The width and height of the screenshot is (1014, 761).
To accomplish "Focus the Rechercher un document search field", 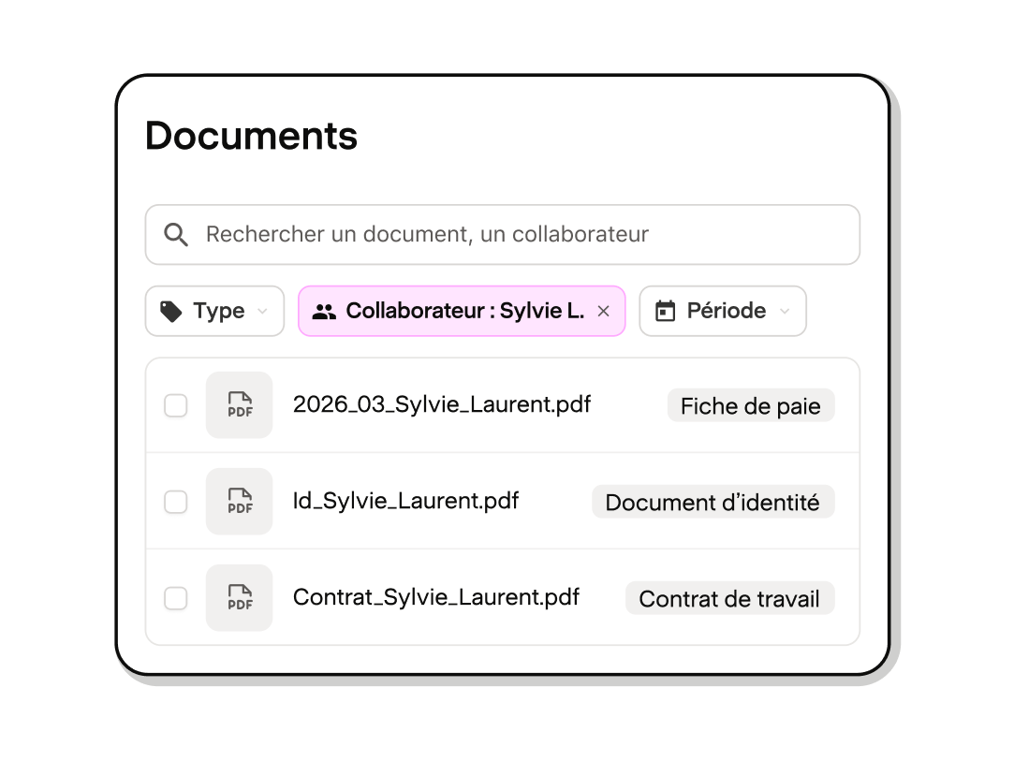I will (x=503, y=235).
